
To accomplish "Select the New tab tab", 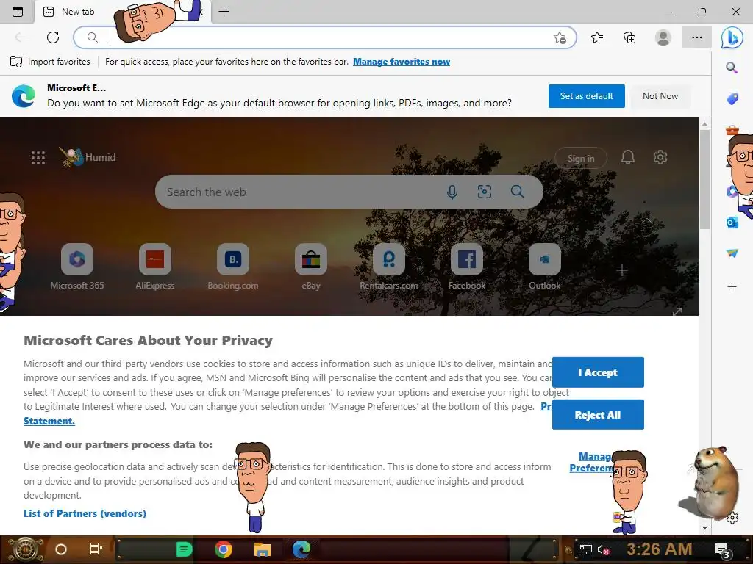I will (x=76, y=12).
